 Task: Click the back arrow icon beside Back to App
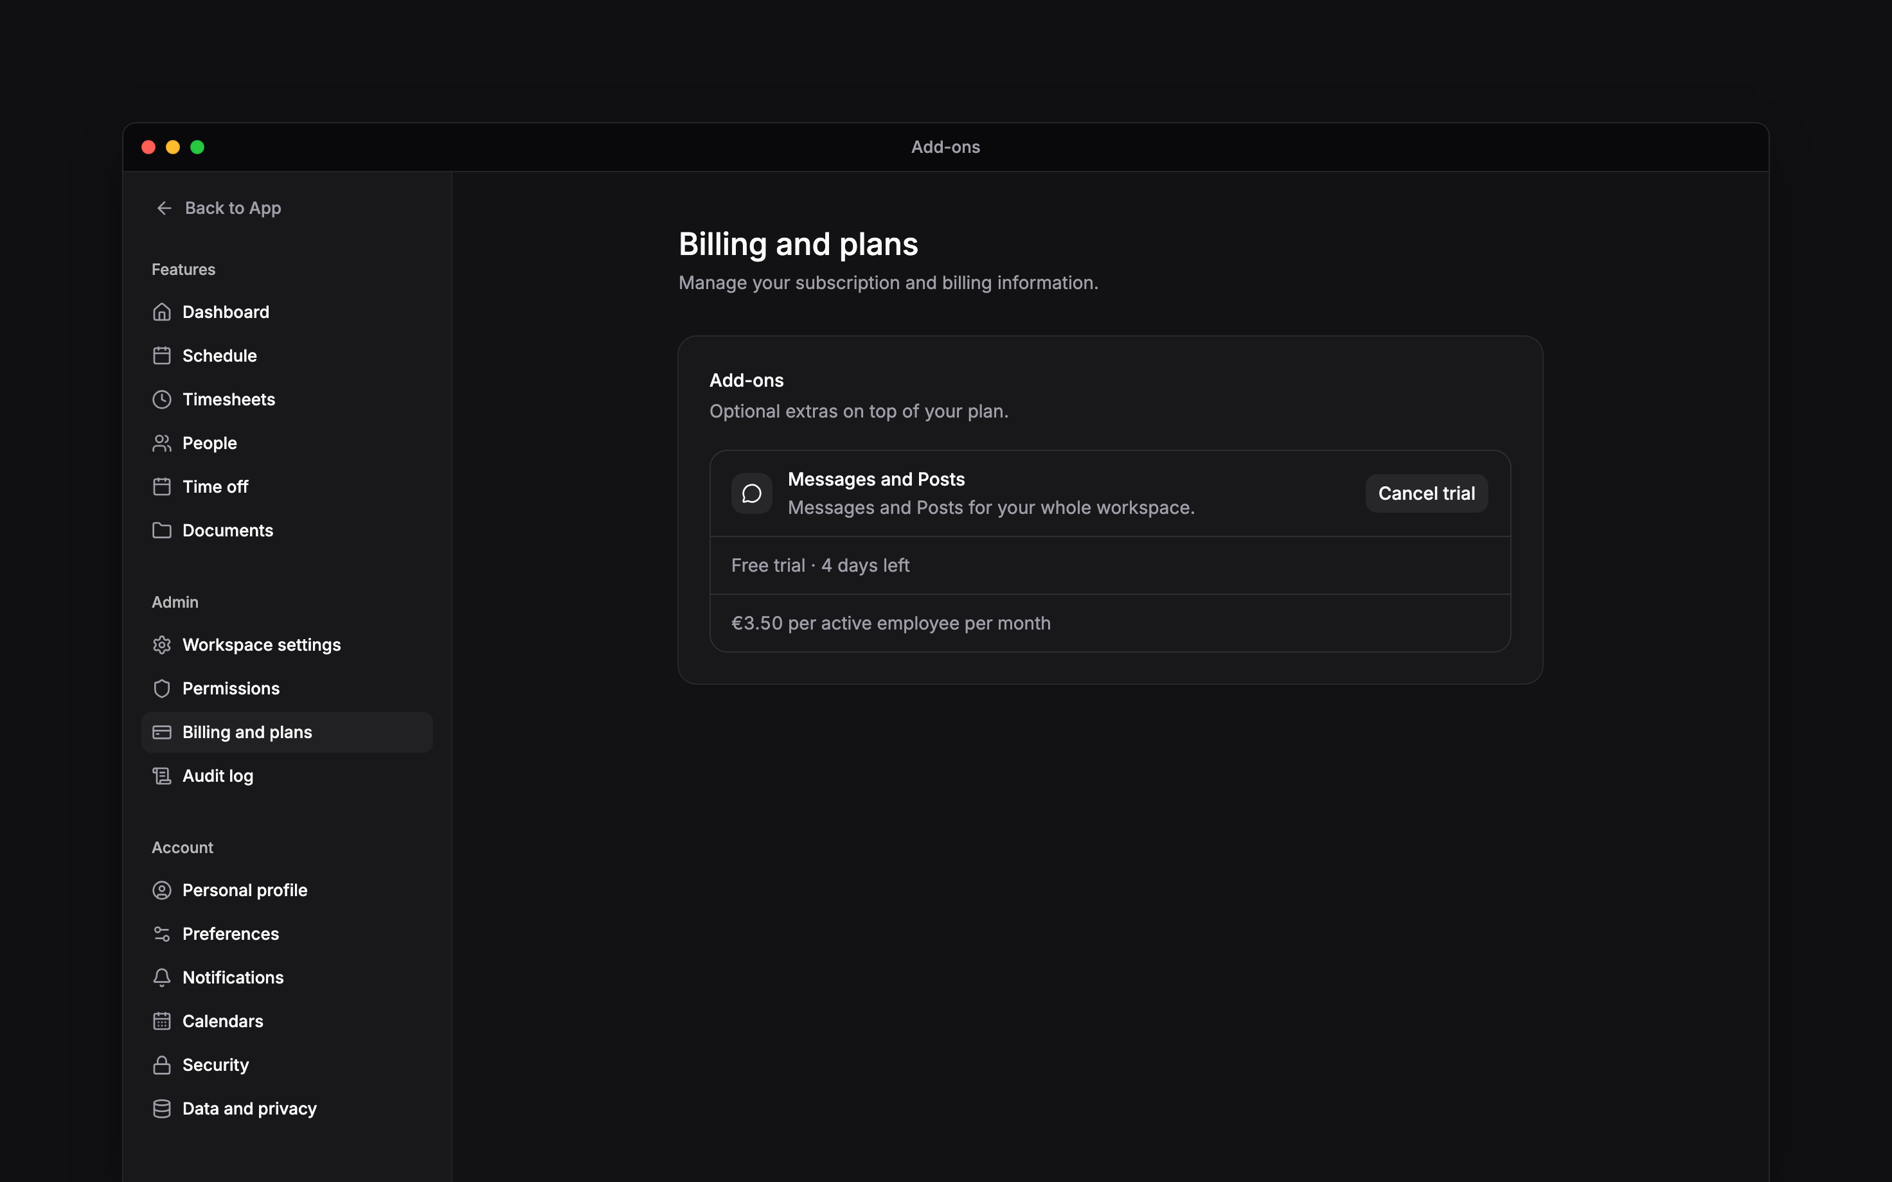tap(164, 208)
